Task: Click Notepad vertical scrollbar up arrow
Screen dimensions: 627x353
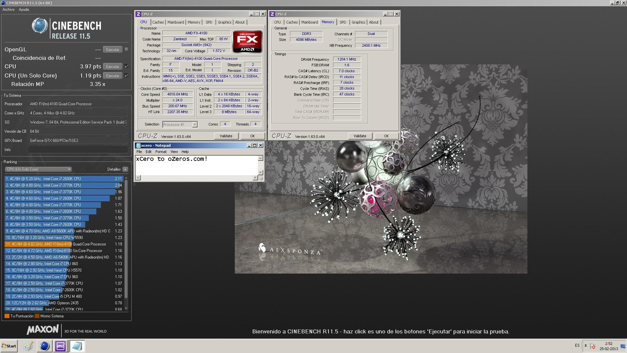Action: 261,158
